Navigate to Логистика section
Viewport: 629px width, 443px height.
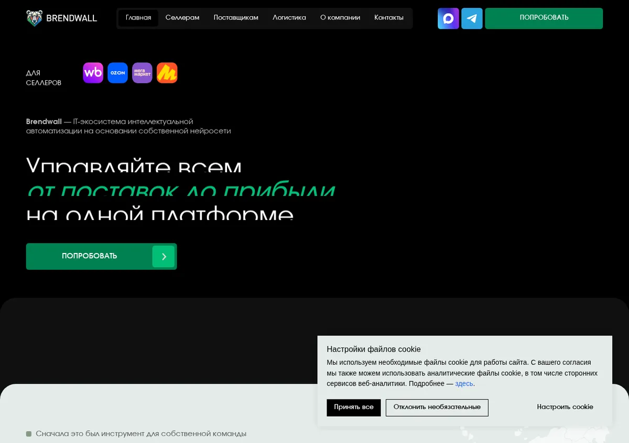[289, 18]
